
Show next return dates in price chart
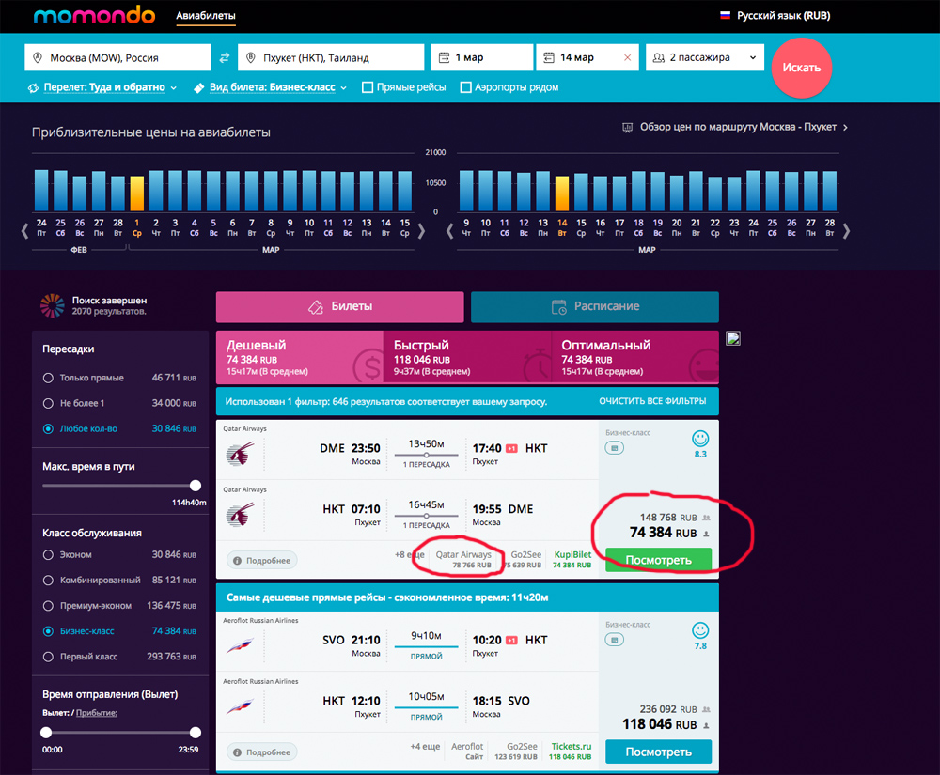846,231
